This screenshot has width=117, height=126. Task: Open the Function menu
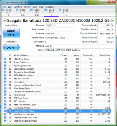coord(18,7)
